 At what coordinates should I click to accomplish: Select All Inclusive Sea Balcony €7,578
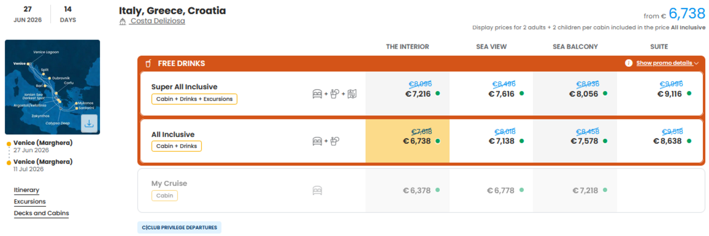pyautogui.click(x=575, y=141)
